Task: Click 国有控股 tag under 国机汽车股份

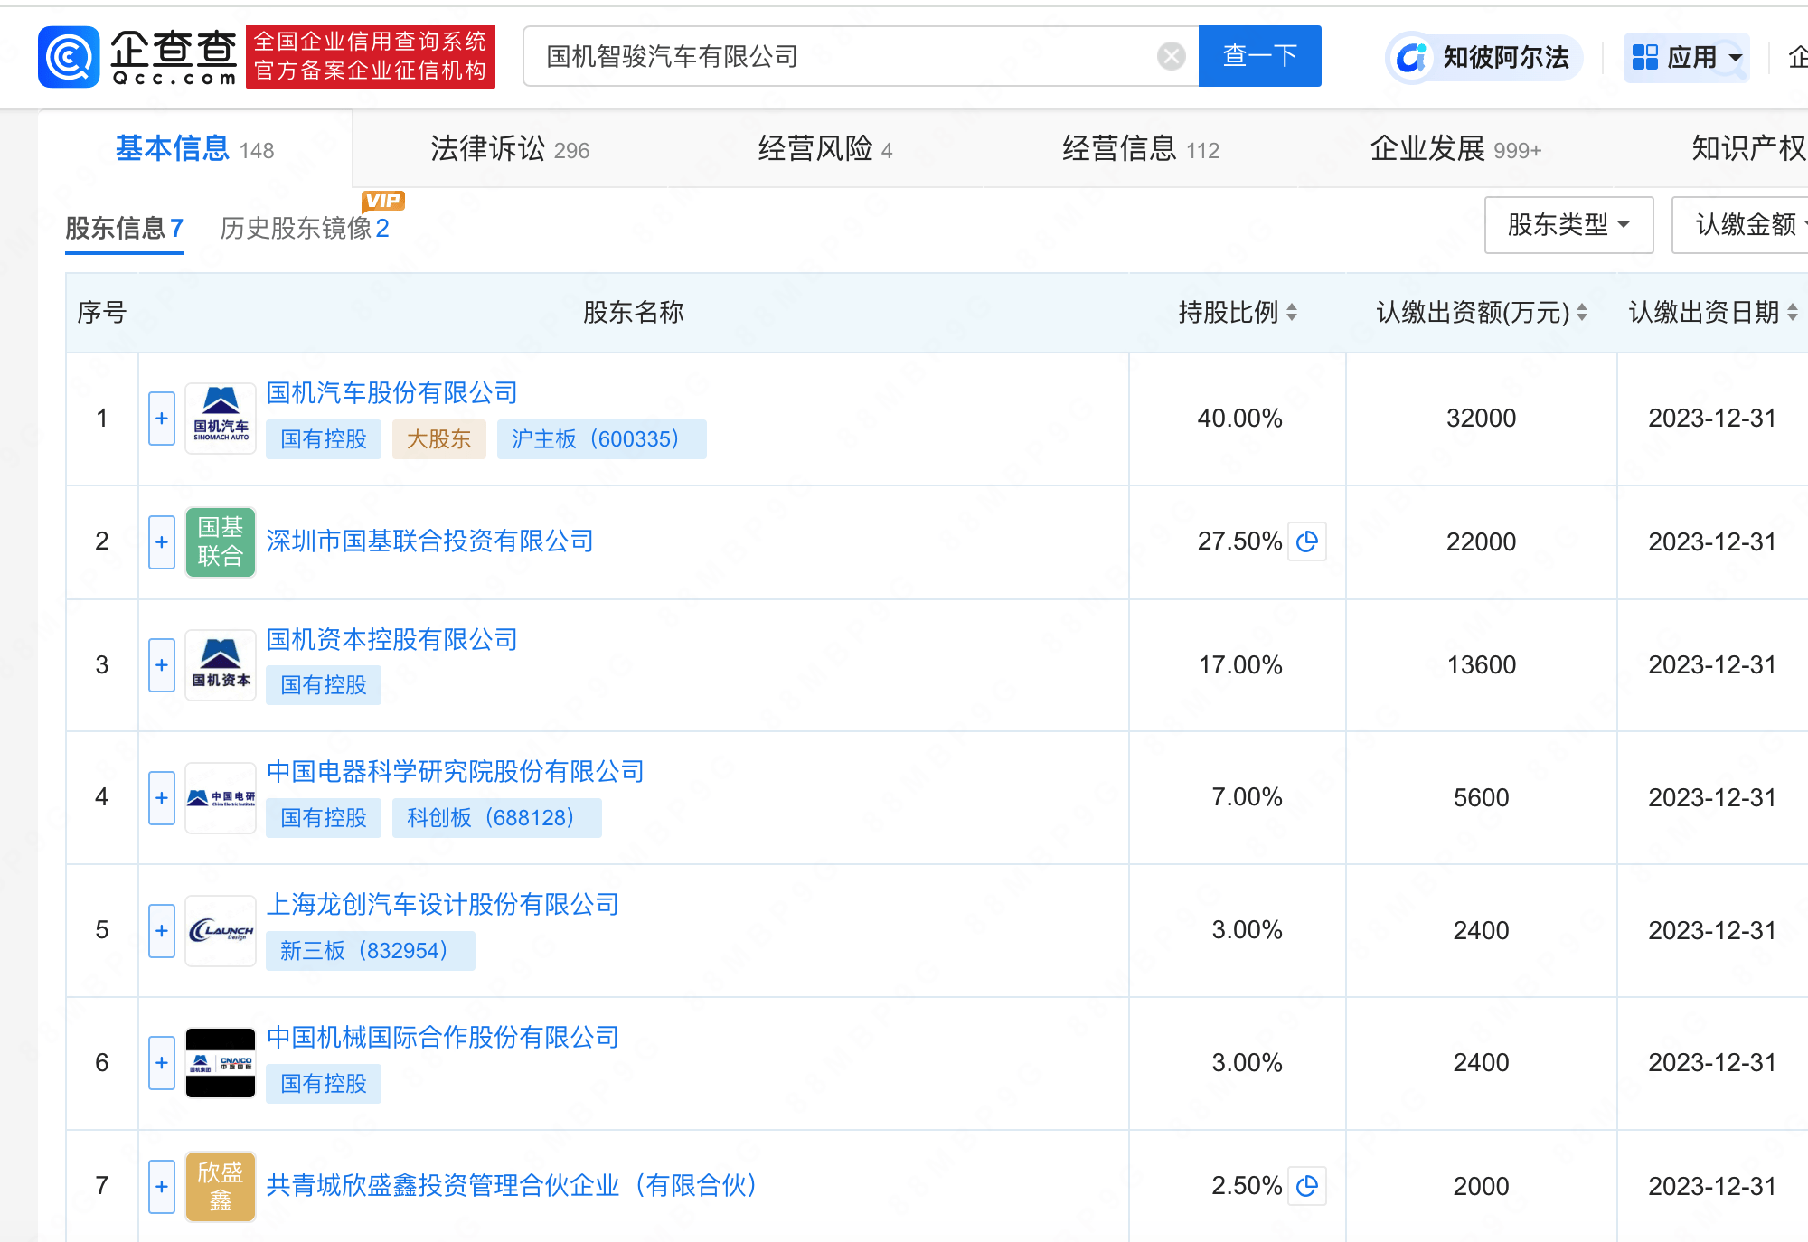Action: pyautogui.click(x=324, y=439)
